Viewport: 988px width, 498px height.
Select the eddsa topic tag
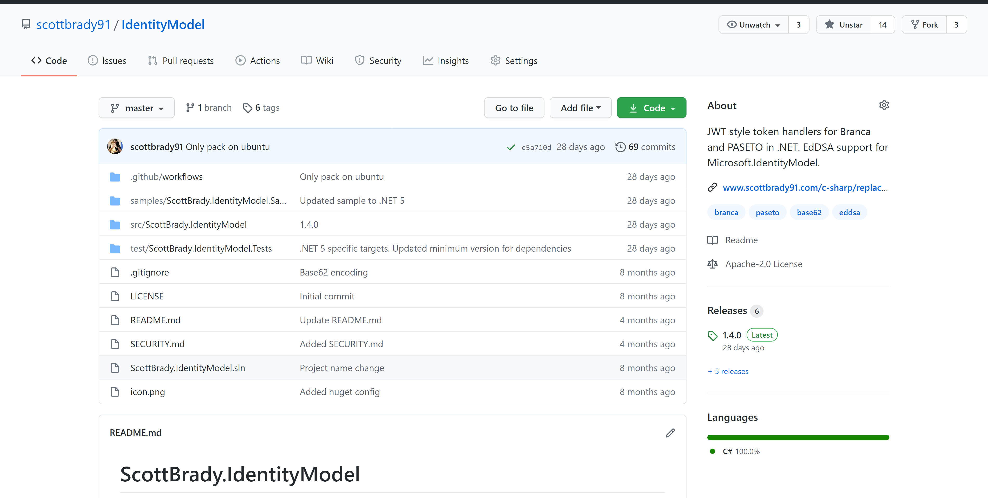[849, 213]
